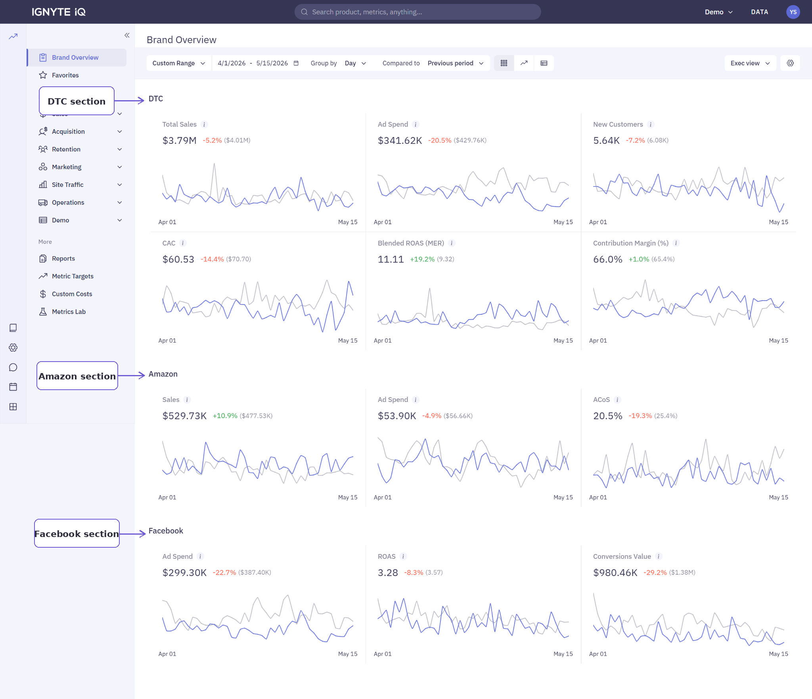812x699 pixels.
Task: Open dashboard settings gear near Exec view
Action: [x=790, y=63]
